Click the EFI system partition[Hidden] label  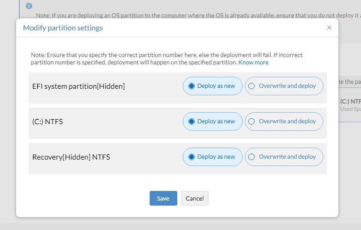tap(78, 86)
